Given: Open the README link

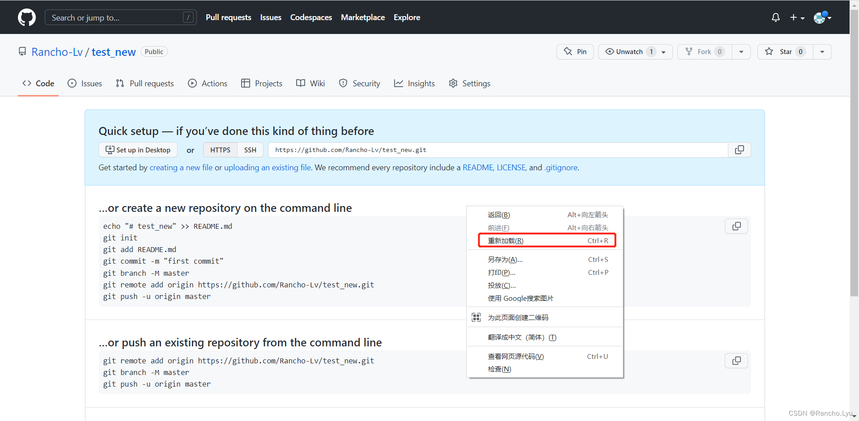Looking at the screenshot, I should [477, 168].
